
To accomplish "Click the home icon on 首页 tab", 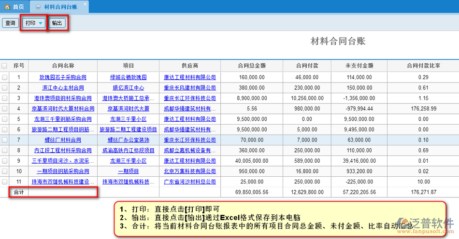I will pos(7,7).
